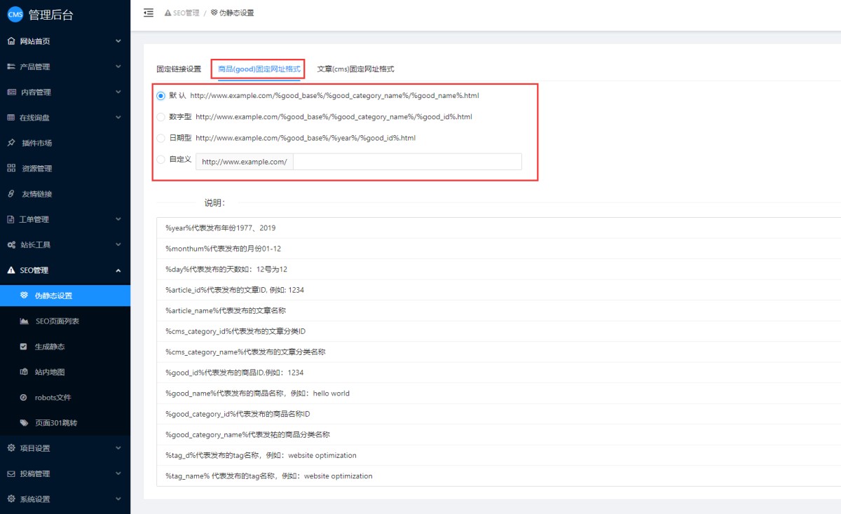Image resolution: width=841 pixels, height=514 pixels.
Task: Expand the 在线询盘 menu chevron
Action: point(118,118)
